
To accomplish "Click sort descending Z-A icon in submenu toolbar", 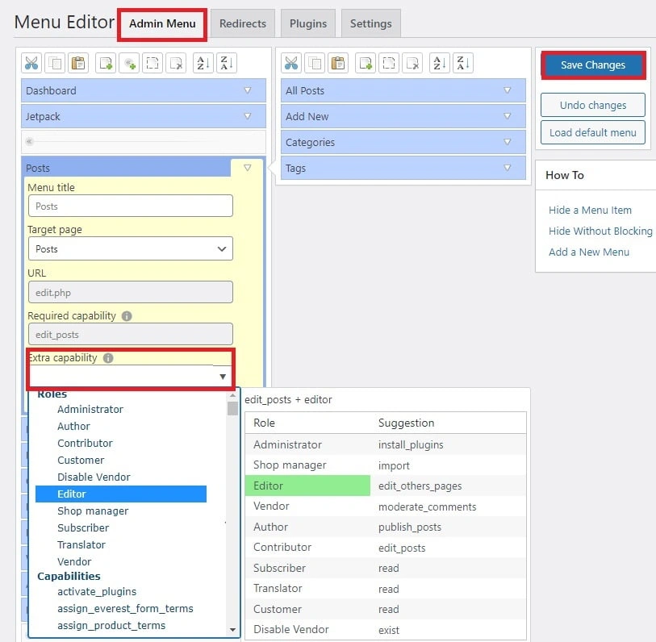I will [463, 64].
